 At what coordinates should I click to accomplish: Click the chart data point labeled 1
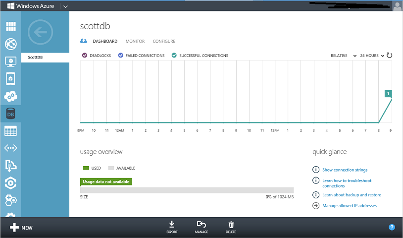pyautogui.click(x=388, y=94)
